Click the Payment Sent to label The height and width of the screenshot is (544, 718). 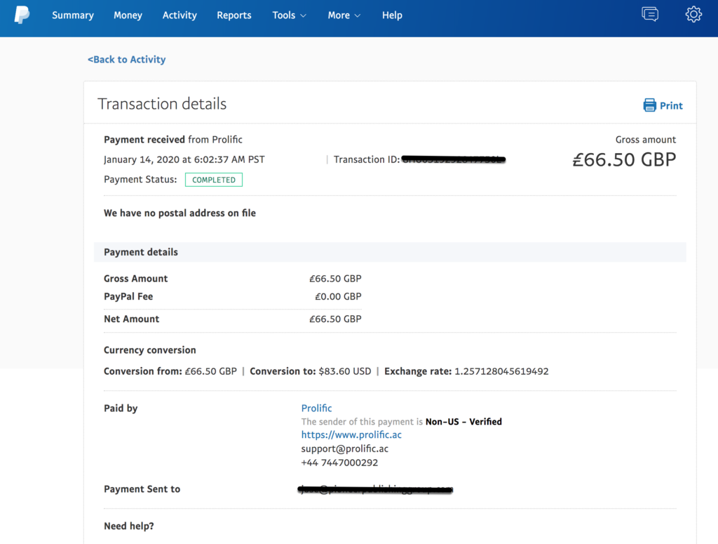[142, 489]
